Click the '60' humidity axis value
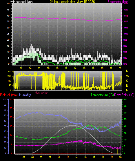135x161 pixels. (5, 121)
